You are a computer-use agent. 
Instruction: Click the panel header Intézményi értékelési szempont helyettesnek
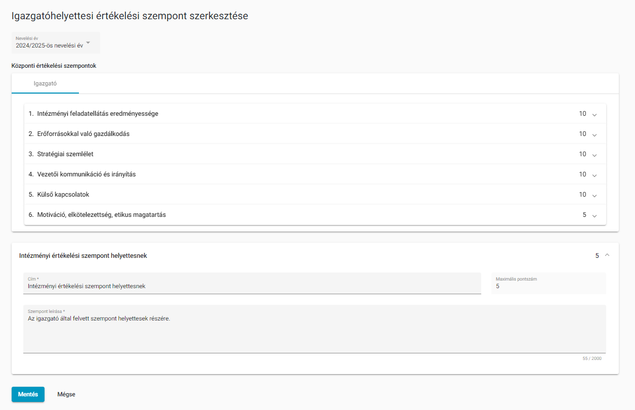coord(83,256)
